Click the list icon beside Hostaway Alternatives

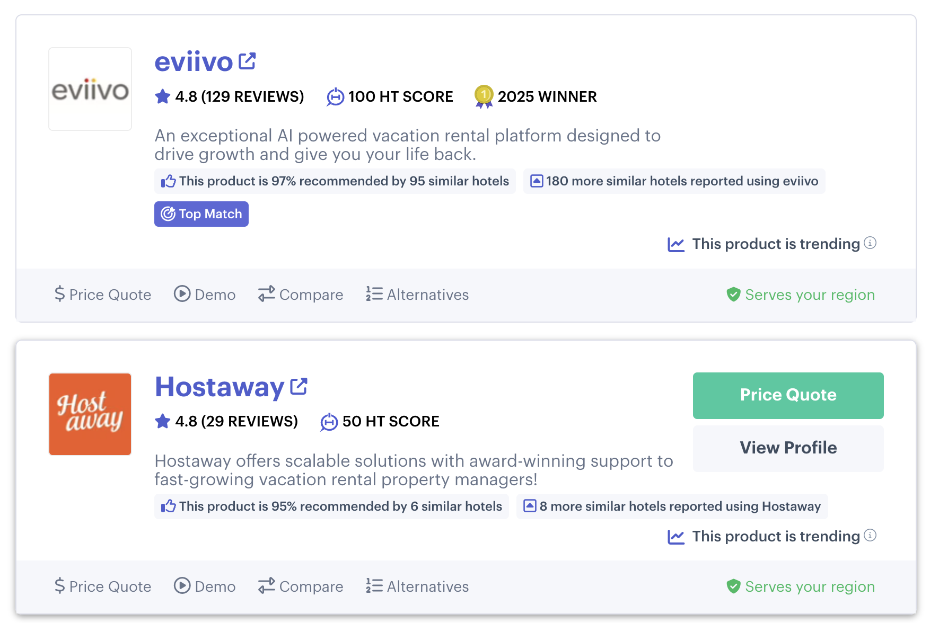point(374,586)
